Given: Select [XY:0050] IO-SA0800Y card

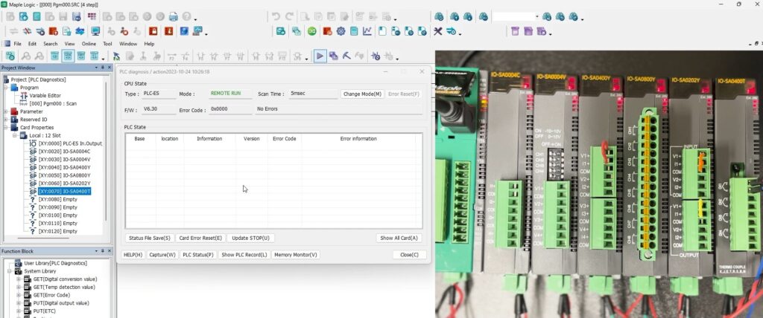Looking at the screenshot, I should coord(65,175).
